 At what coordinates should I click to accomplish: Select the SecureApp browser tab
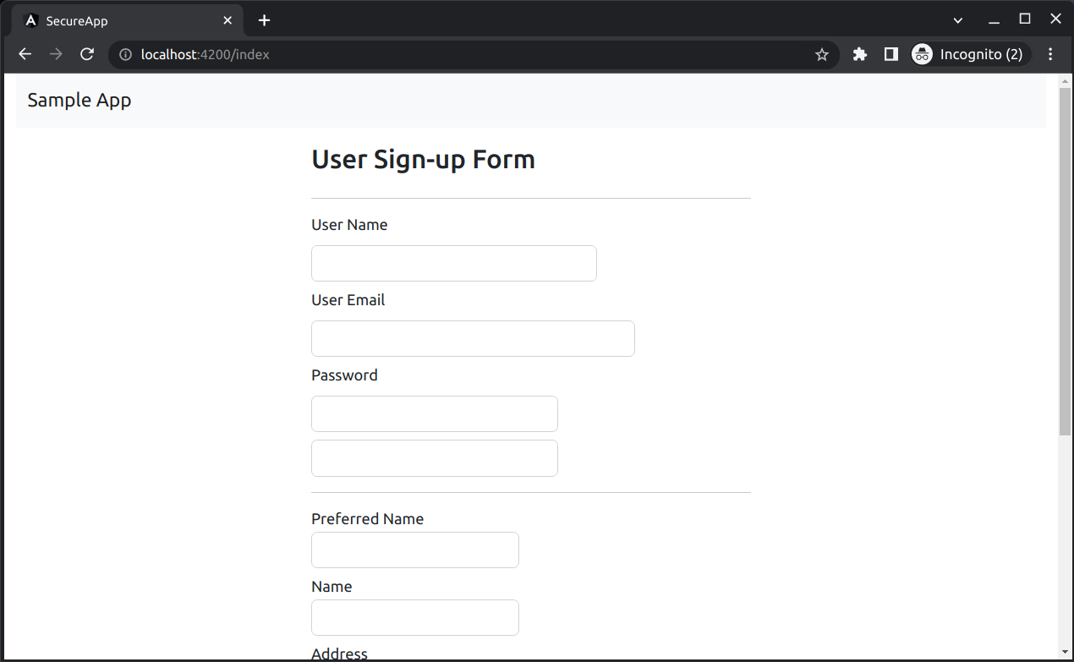coord(118,20)
